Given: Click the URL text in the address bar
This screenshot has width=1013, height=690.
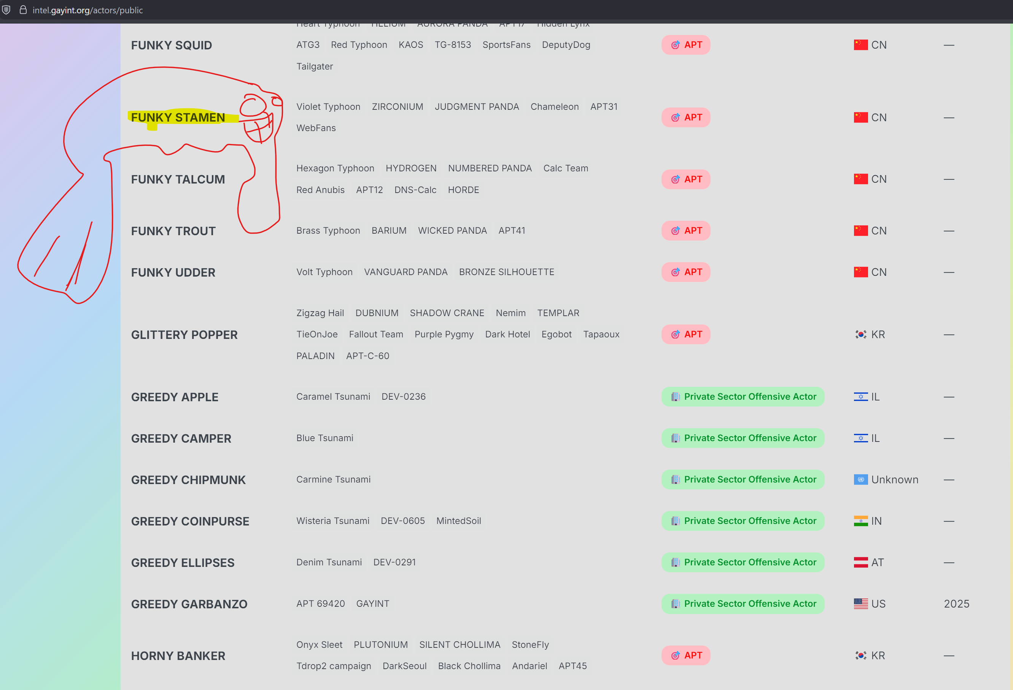Looking at the screenshot, I should 87,10.
